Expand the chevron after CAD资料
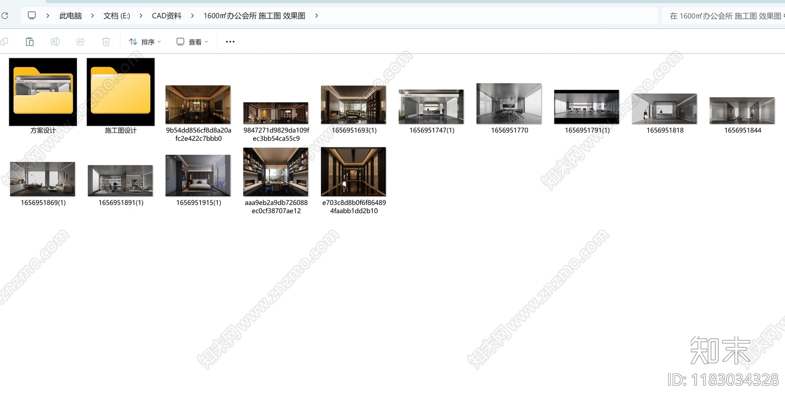785x399 pixels. click(192, 16)
